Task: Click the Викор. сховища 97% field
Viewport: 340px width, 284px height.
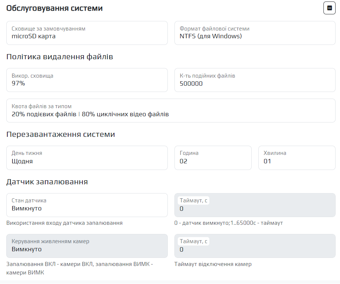Action: (87, 80)
